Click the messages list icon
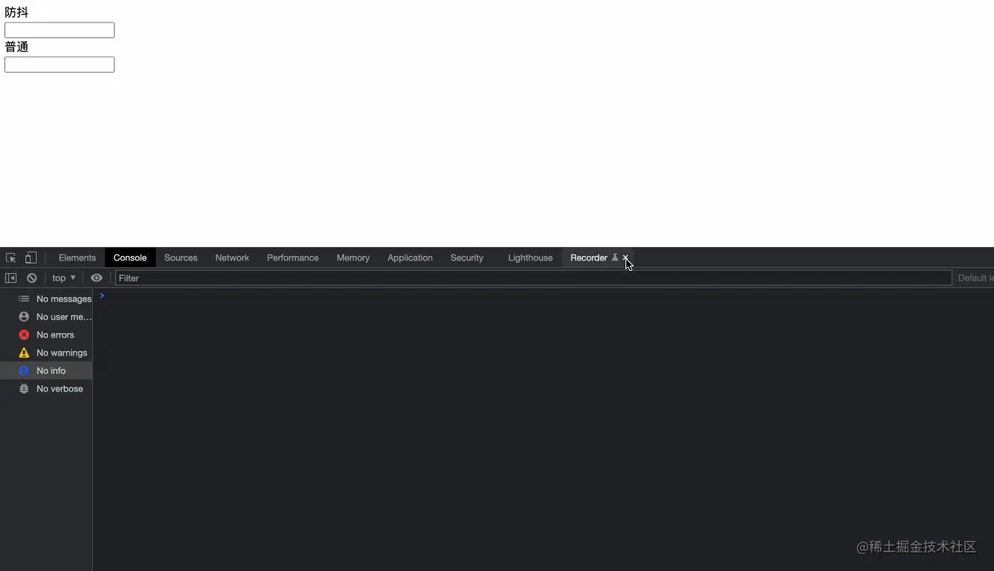The width and height of the screenshot is (994, 571). pos(24,299)
